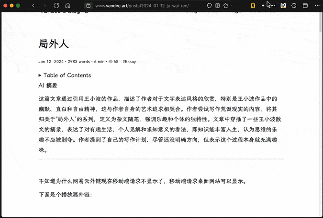Viewport: 323px width, 218px height.
Task: Open the browser home page
Action: pos(68,6)
